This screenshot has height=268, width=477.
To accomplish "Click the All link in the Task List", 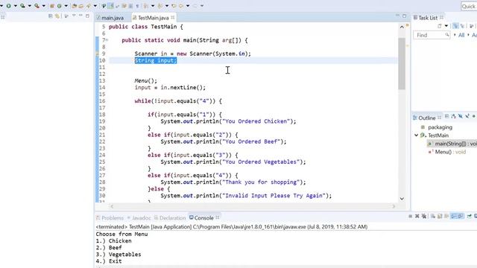I will click(x=461, y=35).
